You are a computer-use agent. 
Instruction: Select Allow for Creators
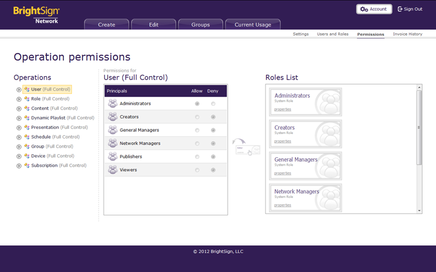197,117
